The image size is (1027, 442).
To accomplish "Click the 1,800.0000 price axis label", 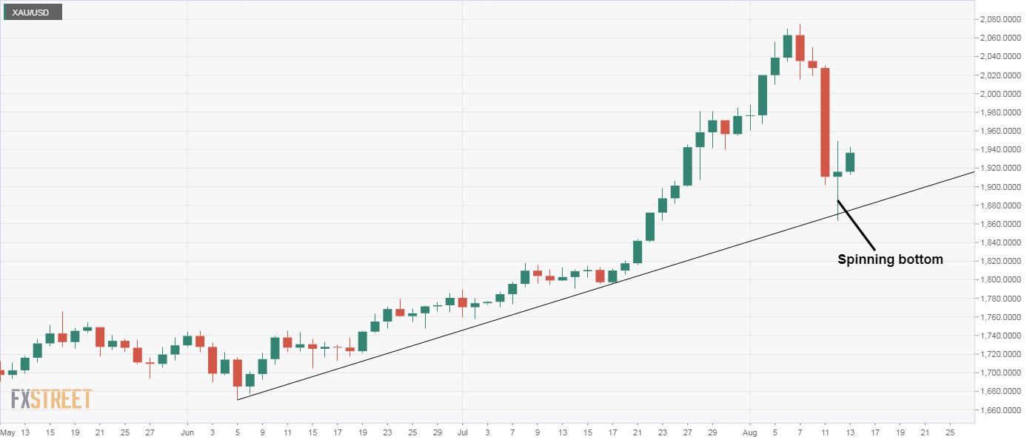I will (x=997, y=280).
